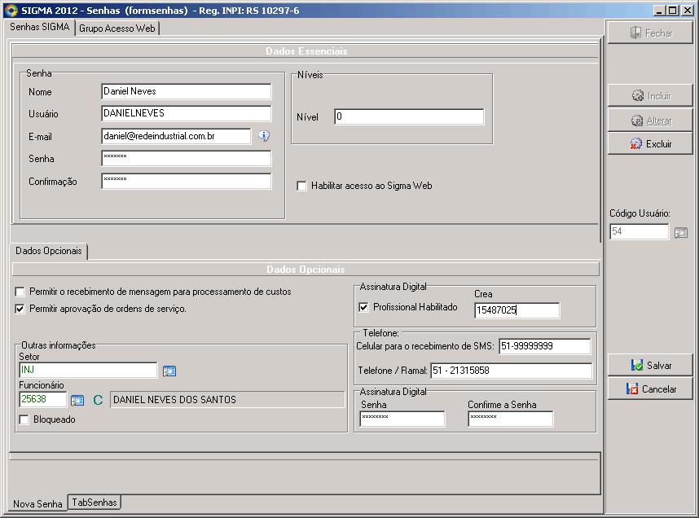Open the Código Usuário lookup icon
The image size is (699, 518).
(681, 233)
